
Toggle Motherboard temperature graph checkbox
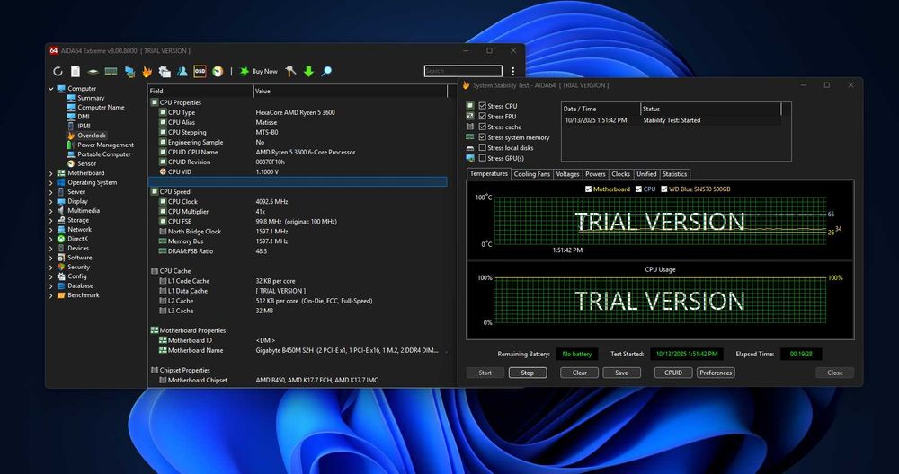589,189
